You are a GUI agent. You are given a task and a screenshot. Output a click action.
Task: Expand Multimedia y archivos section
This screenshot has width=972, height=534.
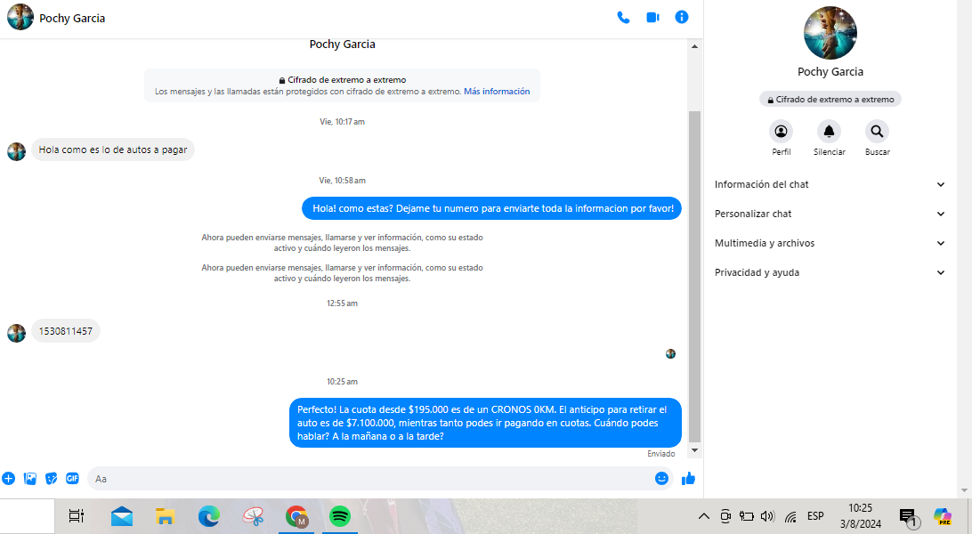pyautogui.click(x=830, y=243)
